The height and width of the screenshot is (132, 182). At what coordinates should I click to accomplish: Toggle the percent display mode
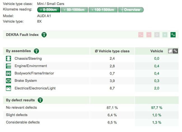tap(175, 51)
